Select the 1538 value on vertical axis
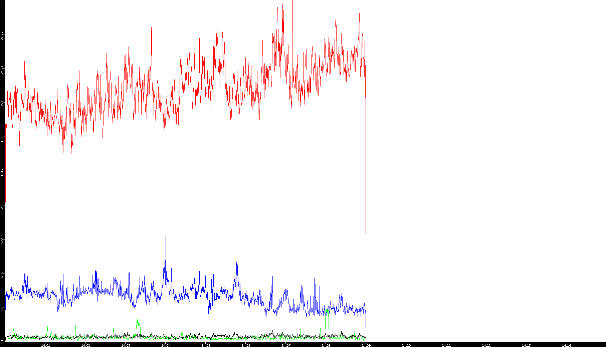606x347 pixels. point(2,173)
